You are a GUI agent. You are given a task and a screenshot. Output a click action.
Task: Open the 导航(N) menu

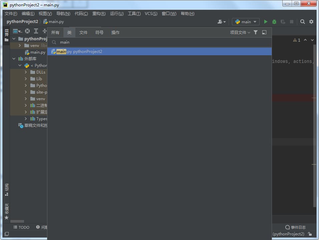(x=63, y=14)
